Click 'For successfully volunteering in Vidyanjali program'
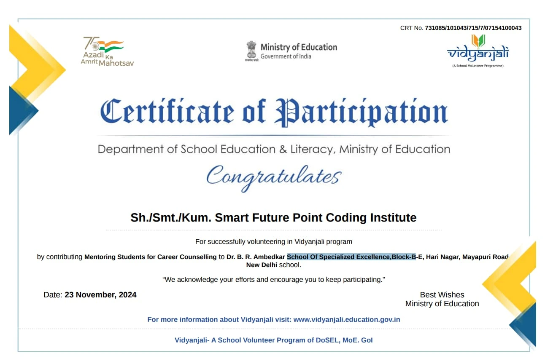The width and height of the screenshot is (545, 361). tap(273, 242)
